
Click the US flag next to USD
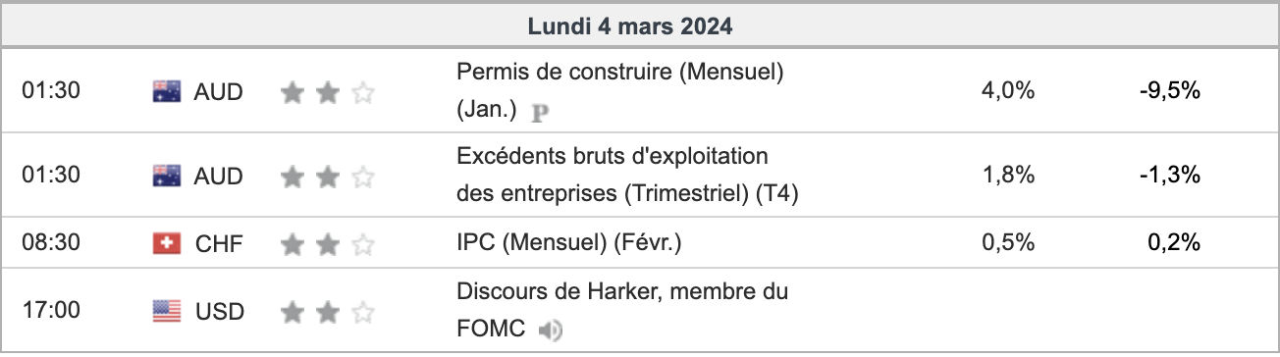167,311
